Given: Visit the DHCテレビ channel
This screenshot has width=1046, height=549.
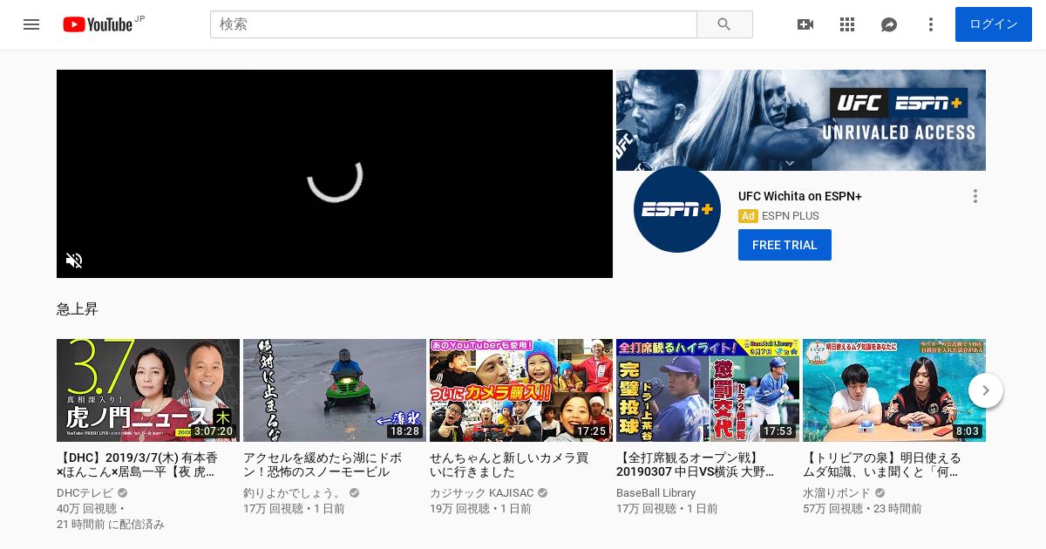Looking at the screenshot, I should 85,493.
